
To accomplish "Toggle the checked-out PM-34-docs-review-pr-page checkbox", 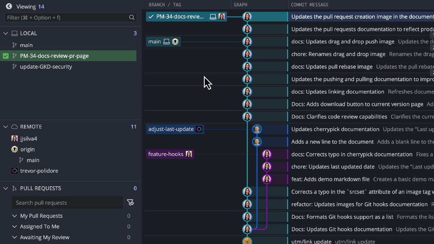I will [6, 56].
